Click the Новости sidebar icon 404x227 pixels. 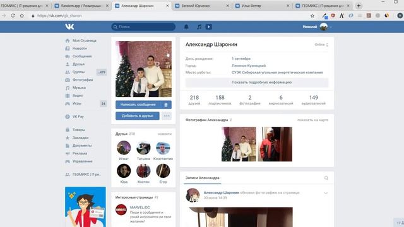[68, 49]
